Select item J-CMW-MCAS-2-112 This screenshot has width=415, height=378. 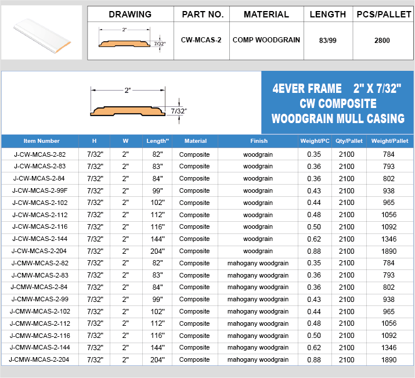click(40, 323)
